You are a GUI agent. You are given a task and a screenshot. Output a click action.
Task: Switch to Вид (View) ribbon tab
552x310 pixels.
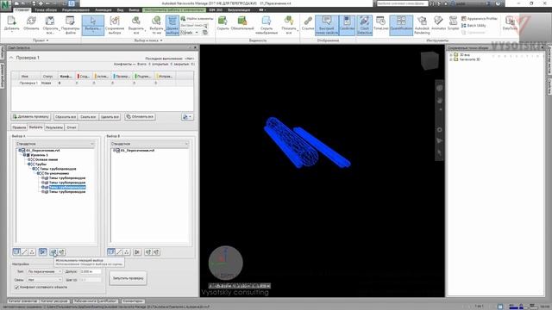tap(120, 9)
